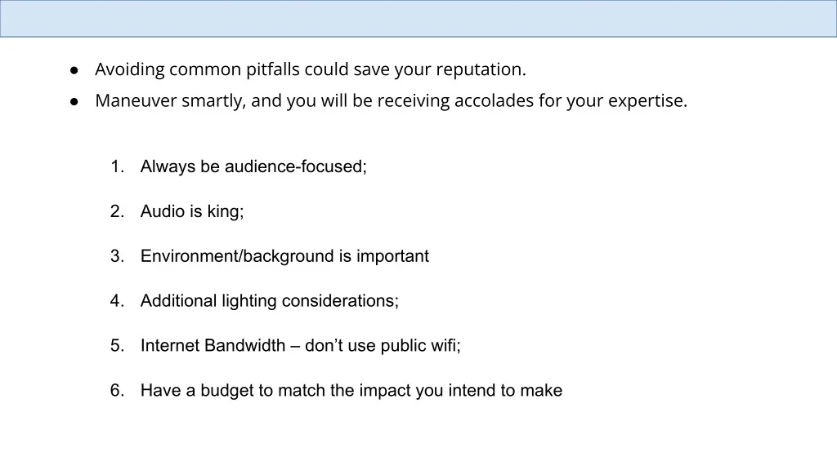The width and height of the screenshot is (837, 470).
Task: Select the 'Audio is king' item
Action: [192, 211]
